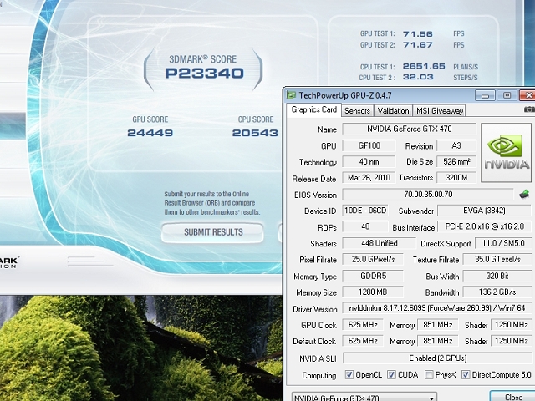
Task: Click the GPU Clock row Shader 1250 MHz value
Action: click(511, 325)
